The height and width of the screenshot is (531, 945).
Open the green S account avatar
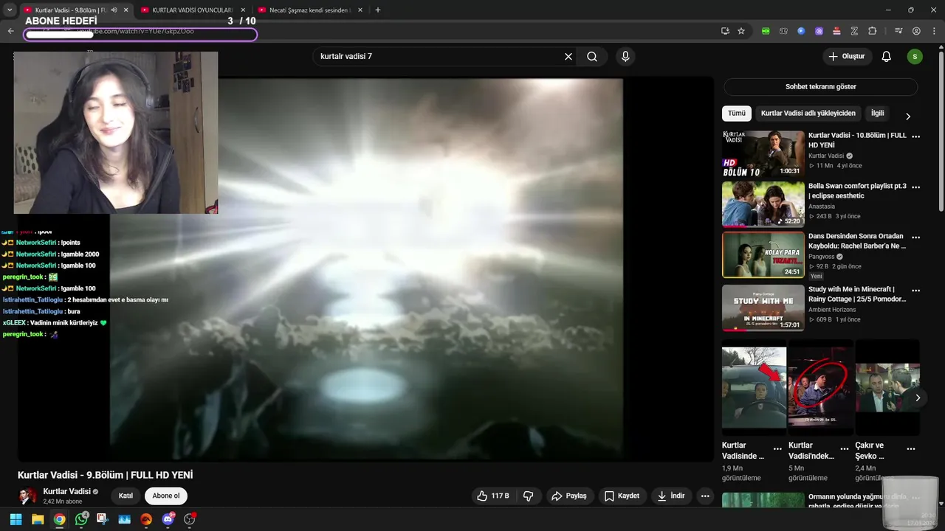tap(915, 57)
